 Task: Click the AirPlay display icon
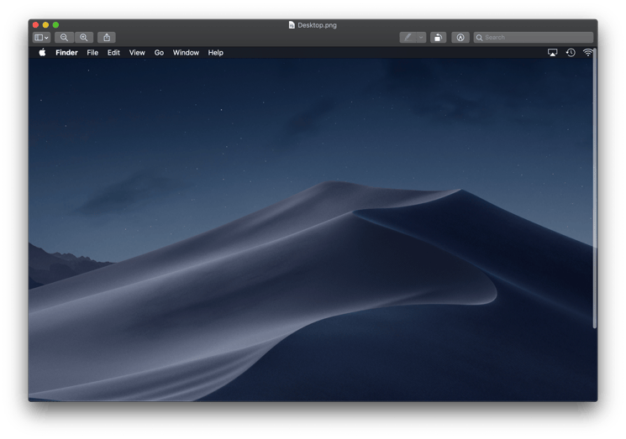pyautogui.click(x=553, y=53)
